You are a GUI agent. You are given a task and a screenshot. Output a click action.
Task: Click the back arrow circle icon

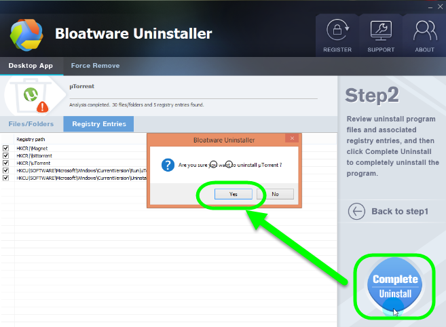click(356, 211)
